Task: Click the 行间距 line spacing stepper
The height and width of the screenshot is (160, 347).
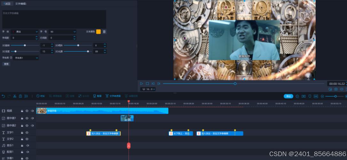Action: (x=75, y=38)
